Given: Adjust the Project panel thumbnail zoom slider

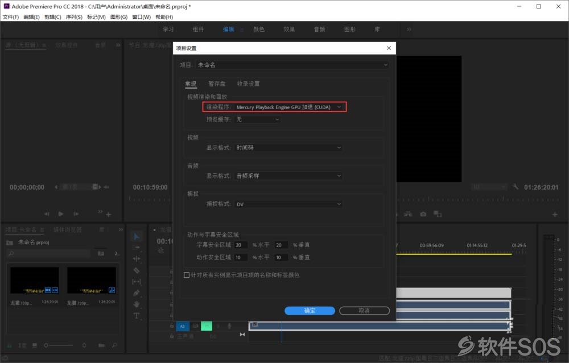Looking at the screenshot, I should (x=59, y=345).
